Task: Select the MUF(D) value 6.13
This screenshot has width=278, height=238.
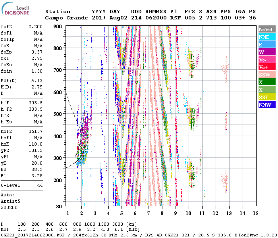Action: click(37, 81)
